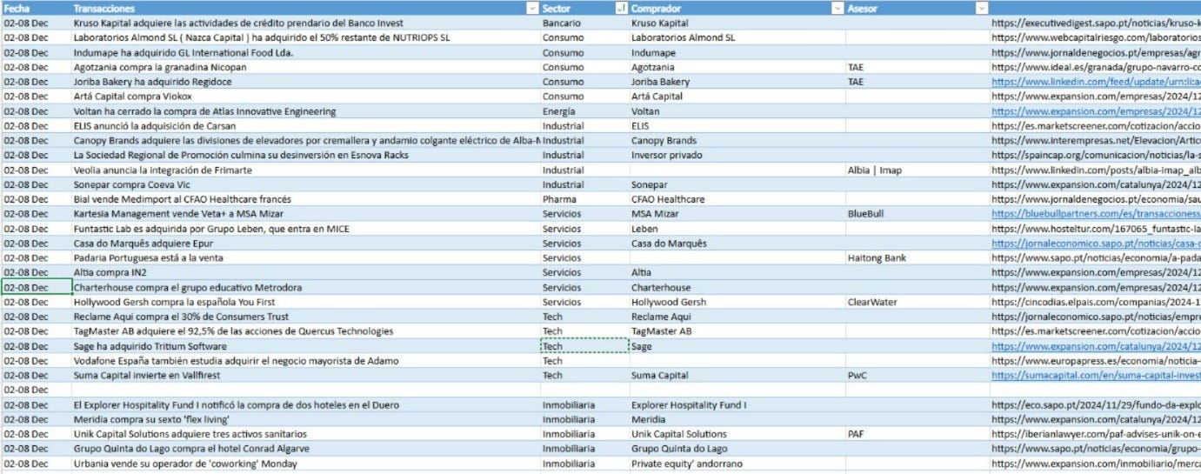The image size is (1201, 474).
Task: Select the spaincap.org URL cell
Action: coord(1096,156)
